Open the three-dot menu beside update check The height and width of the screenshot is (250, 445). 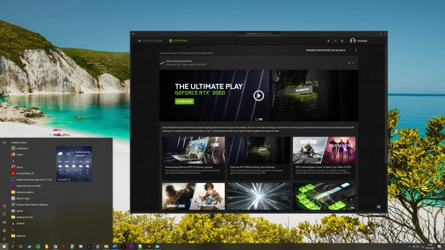point(356,51)
